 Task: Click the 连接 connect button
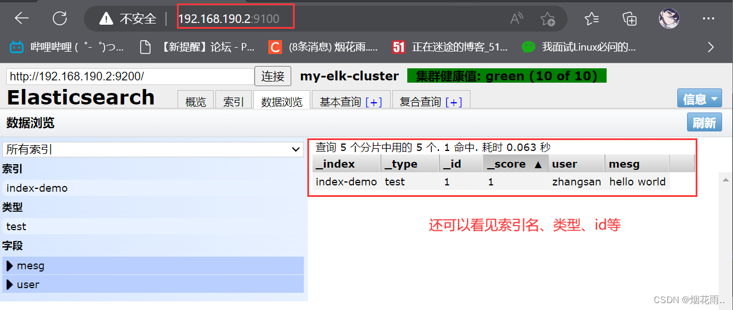273,76
